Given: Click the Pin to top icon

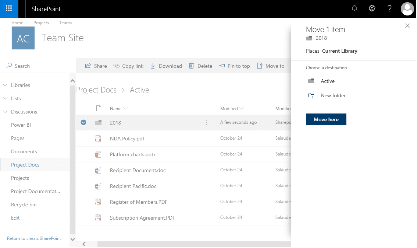Looking at the screenshot, I should (x=221, y=66).
